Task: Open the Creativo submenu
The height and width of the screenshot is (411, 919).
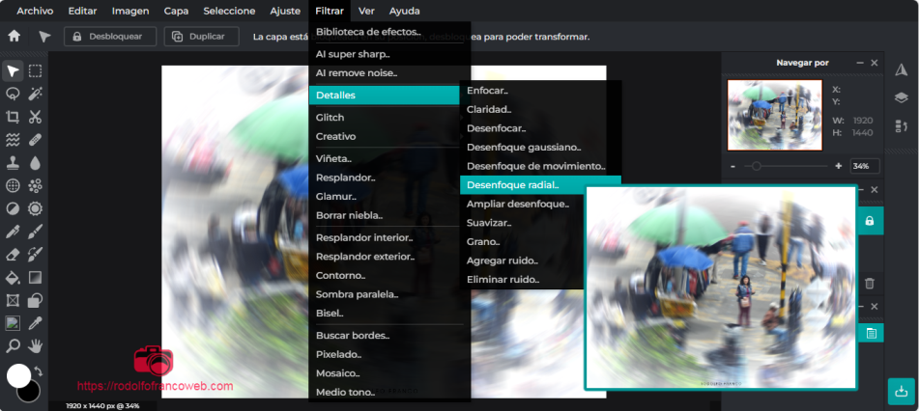Action: [336, 136]
